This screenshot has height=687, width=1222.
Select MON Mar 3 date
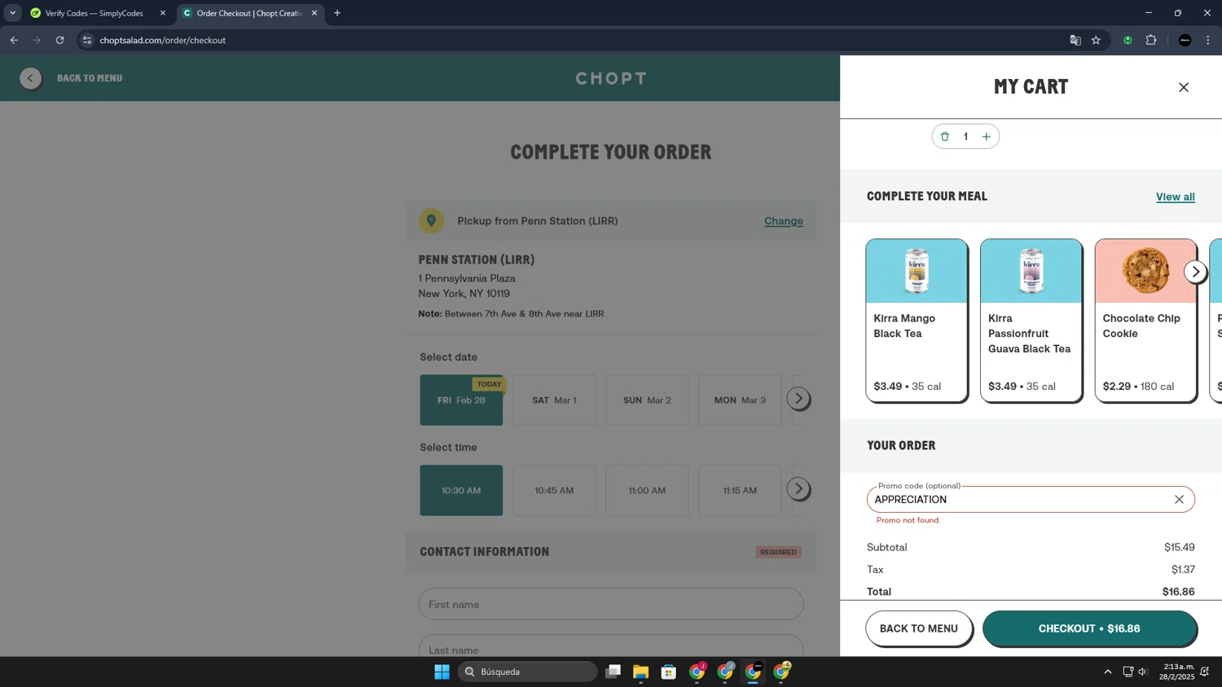[740, 400]
